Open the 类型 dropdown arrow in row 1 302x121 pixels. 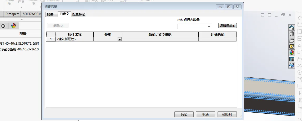(x=120, y=39)
